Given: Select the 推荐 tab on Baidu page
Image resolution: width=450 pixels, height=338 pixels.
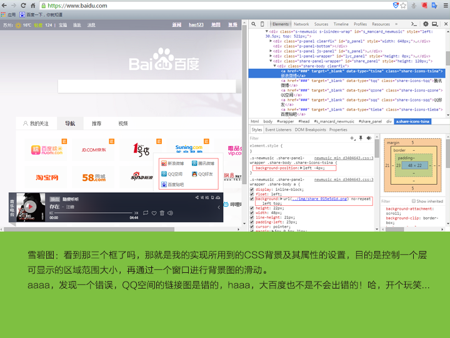Looking at the screenshot, I should point(96,123).
